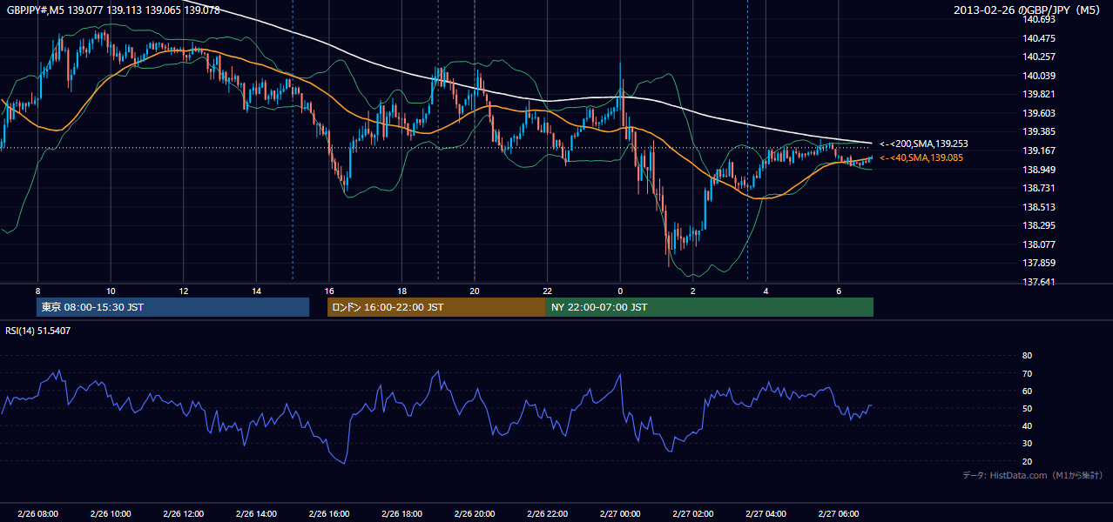Click price axis value 140.039
The image size is (1113, 522).
coord(1037,76)
